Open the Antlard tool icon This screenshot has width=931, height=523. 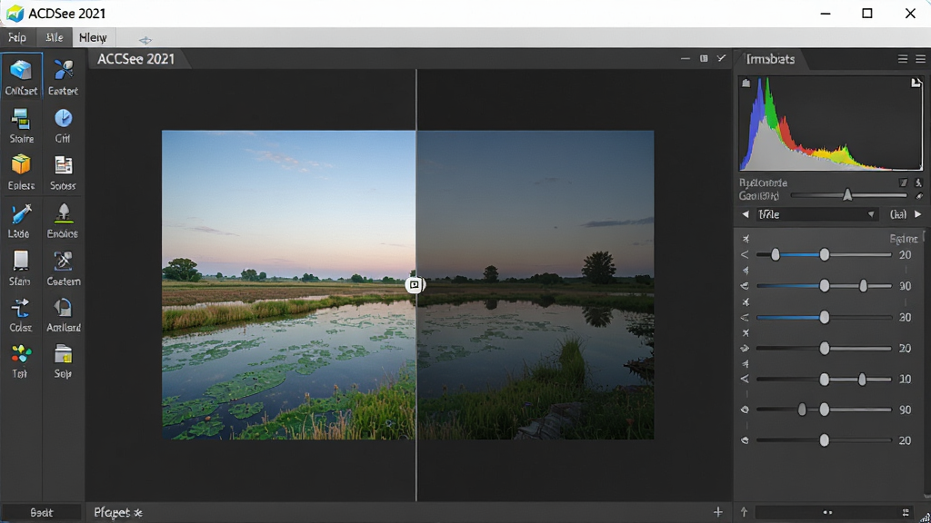click(63, 308)
